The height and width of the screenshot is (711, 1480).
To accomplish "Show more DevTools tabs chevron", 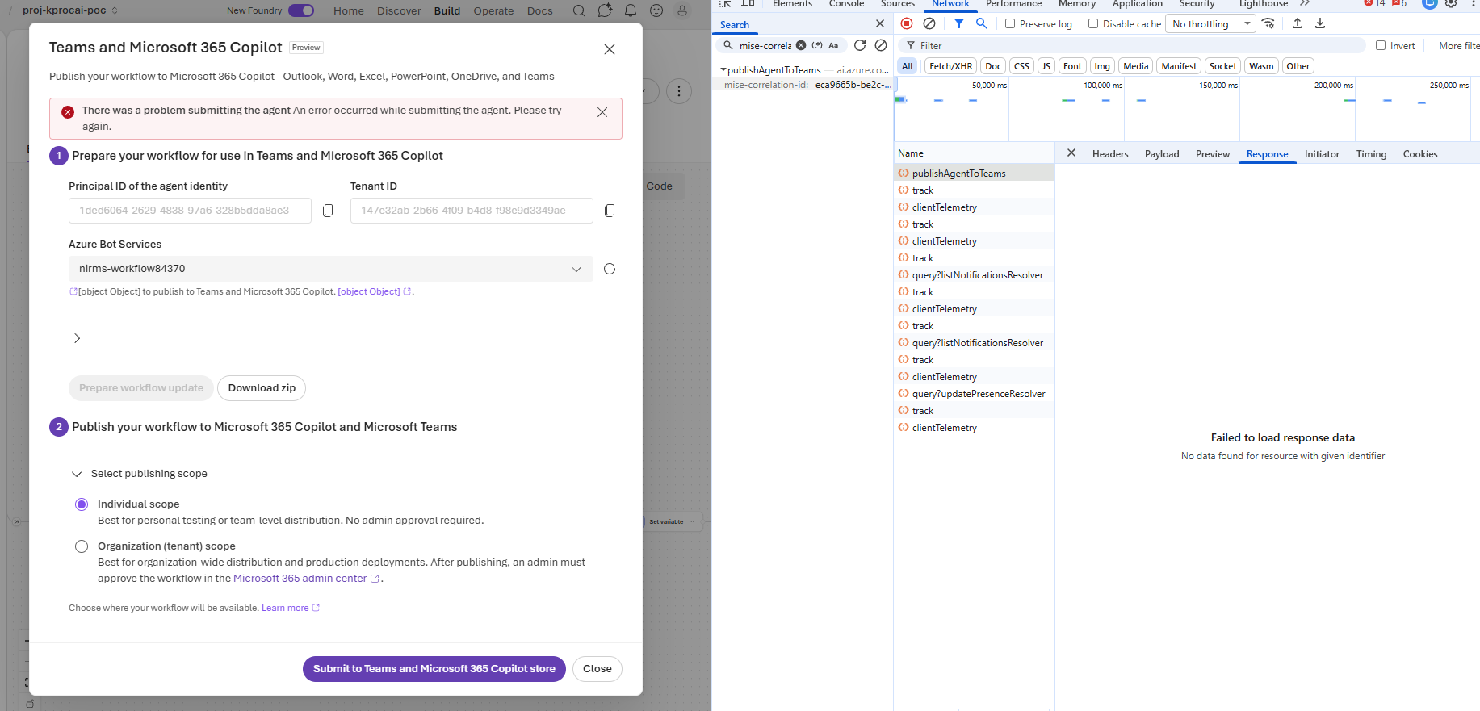I will coord(1305,3).
